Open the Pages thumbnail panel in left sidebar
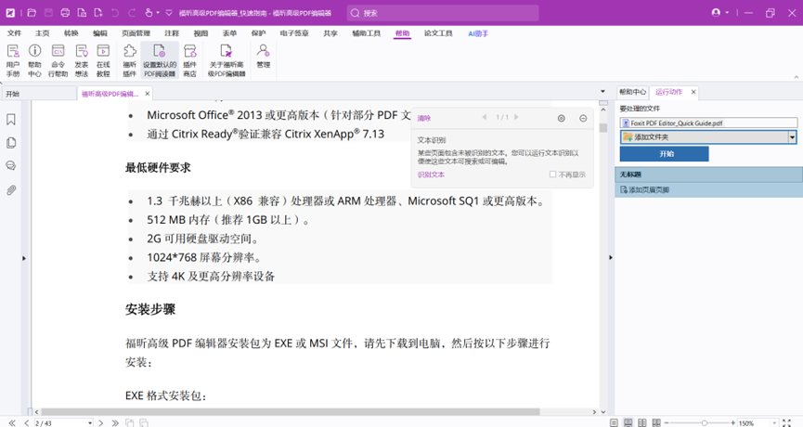 tap(11, 143)
